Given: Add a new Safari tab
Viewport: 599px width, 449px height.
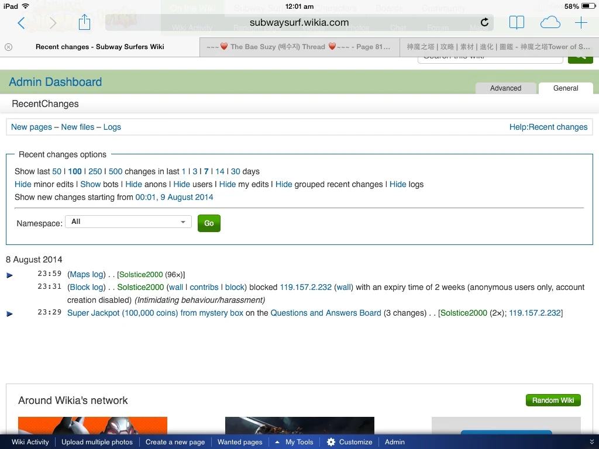Looking at the screenshot, I should [x=581, y=23].
